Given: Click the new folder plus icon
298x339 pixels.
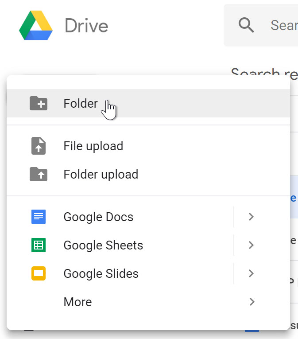Looking at the screenshot, I should tap(39, 103).
